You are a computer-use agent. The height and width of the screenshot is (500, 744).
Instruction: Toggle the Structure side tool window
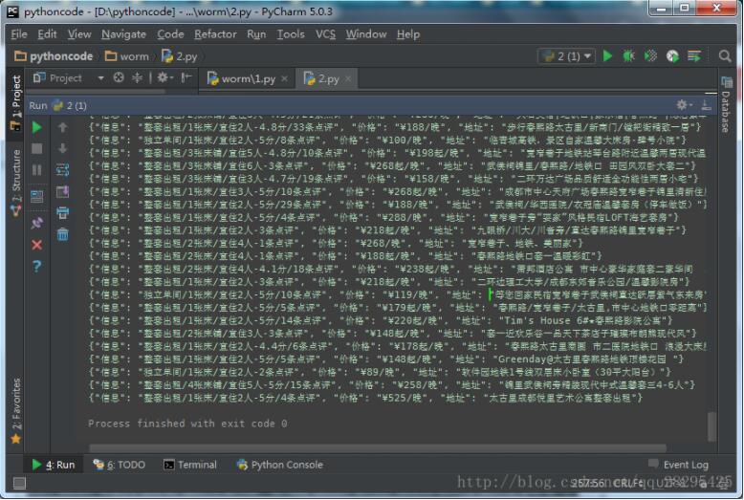click(x=15, y=183)
